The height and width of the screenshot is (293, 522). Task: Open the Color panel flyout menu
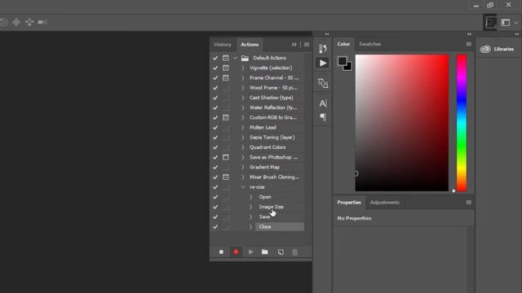pyautogui.click(x=469, y=44)
